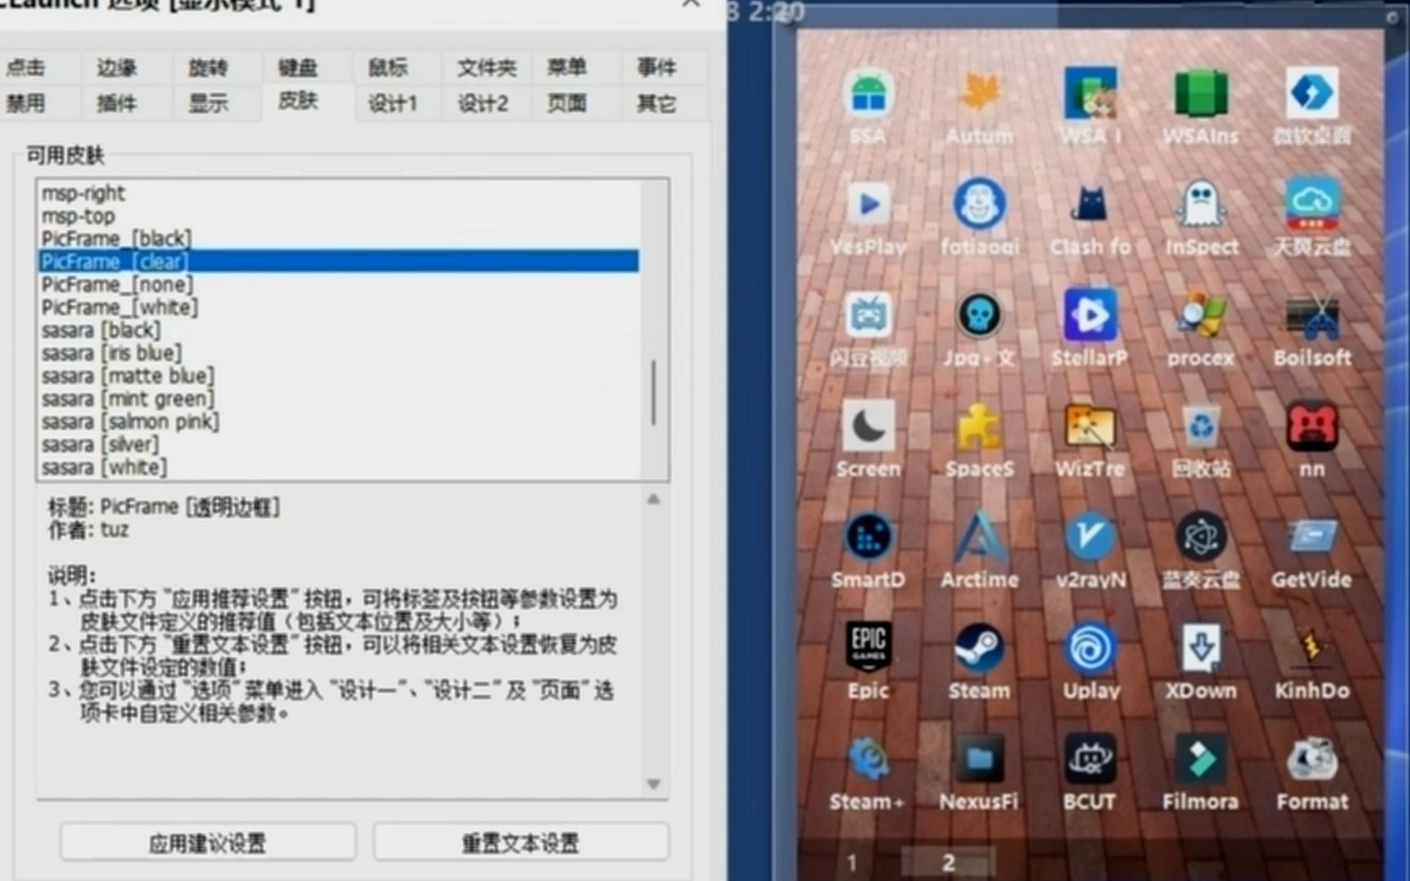Launch the green WSAIns box icon
Screen dimensions: 1410x881
[x=1201, y=94]
